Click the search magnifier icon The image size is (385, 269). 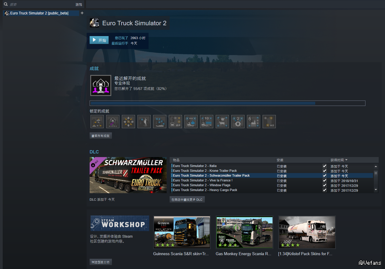[5, 5]
